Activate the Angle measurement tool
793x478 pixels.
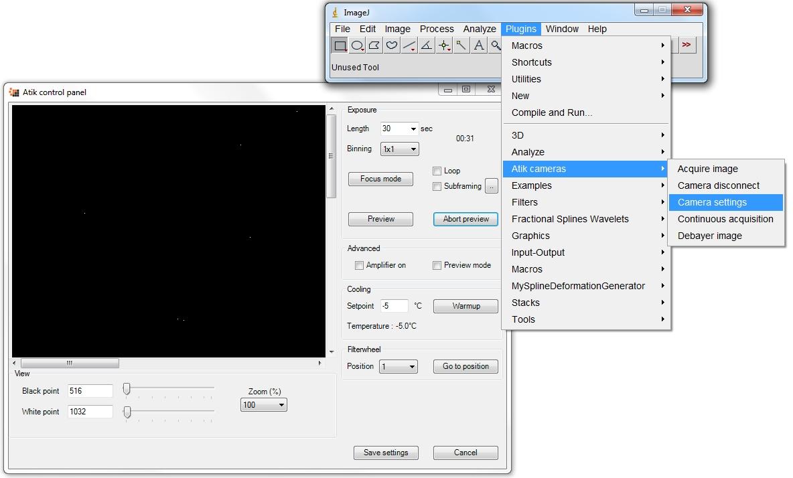point(427,45)
